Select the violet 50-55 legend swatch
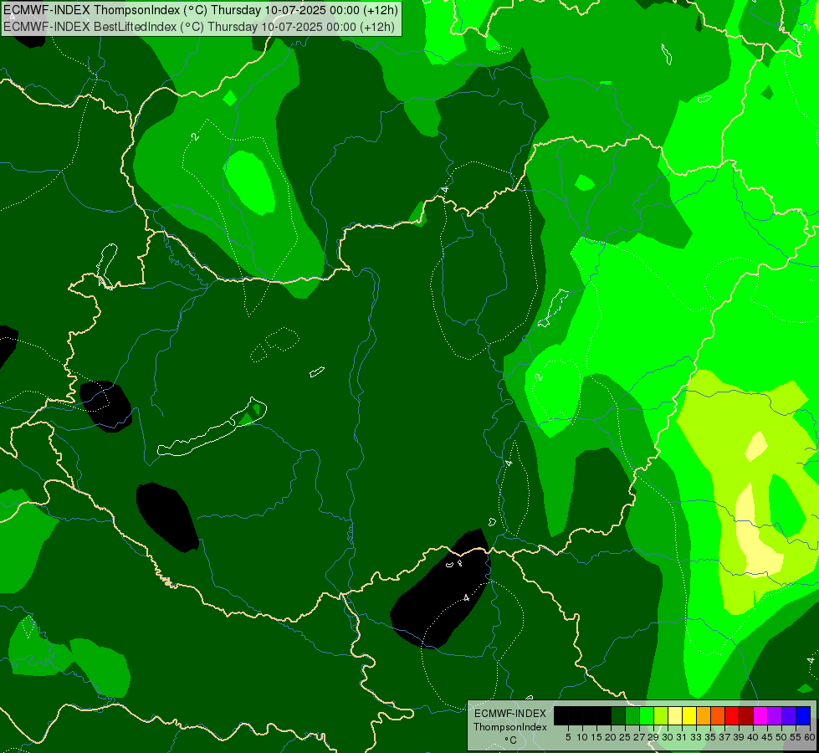This screenshot has width=819, height=753. pos(789,715)
